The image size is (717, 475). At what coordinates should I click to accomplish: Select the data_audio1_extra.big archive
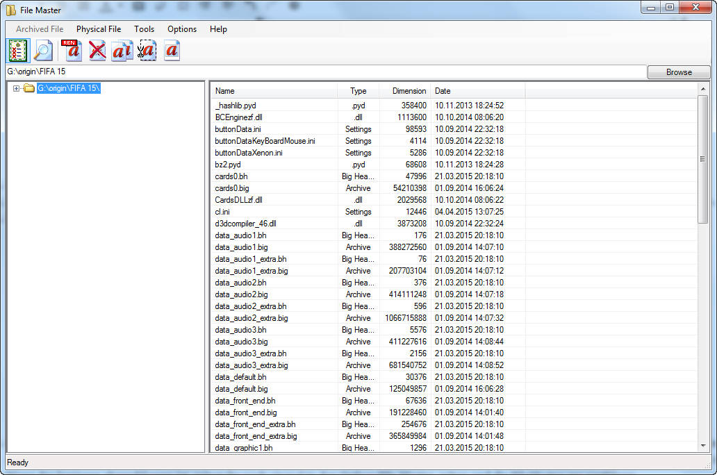coord(252,271)
